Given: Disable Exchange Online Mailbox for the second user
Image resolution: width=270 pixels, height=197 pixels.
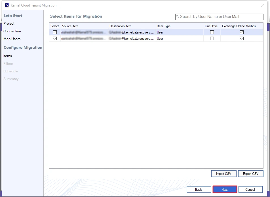Looking at the screenshot, I should pos(242,38).
